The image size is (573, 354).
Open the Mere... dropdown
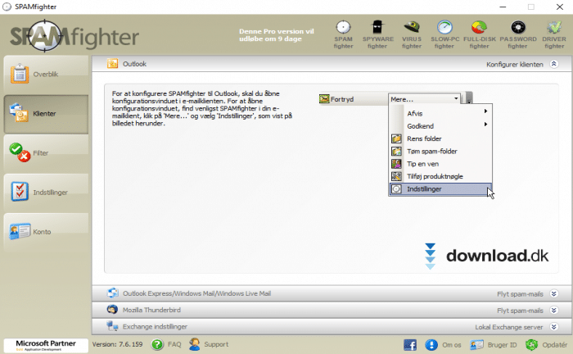tap(425, 98)
